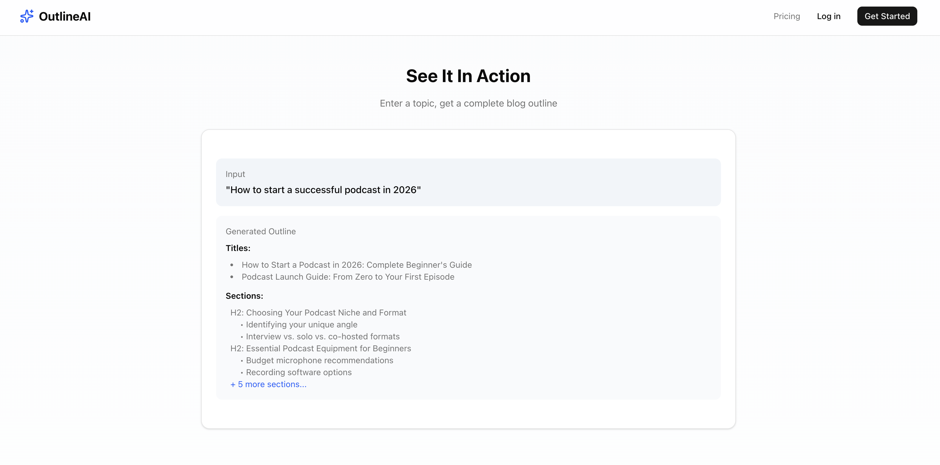The image size is (940, 465).
Task: Click the 'See It In Action' heading
Action: click(x=469, y=76)
